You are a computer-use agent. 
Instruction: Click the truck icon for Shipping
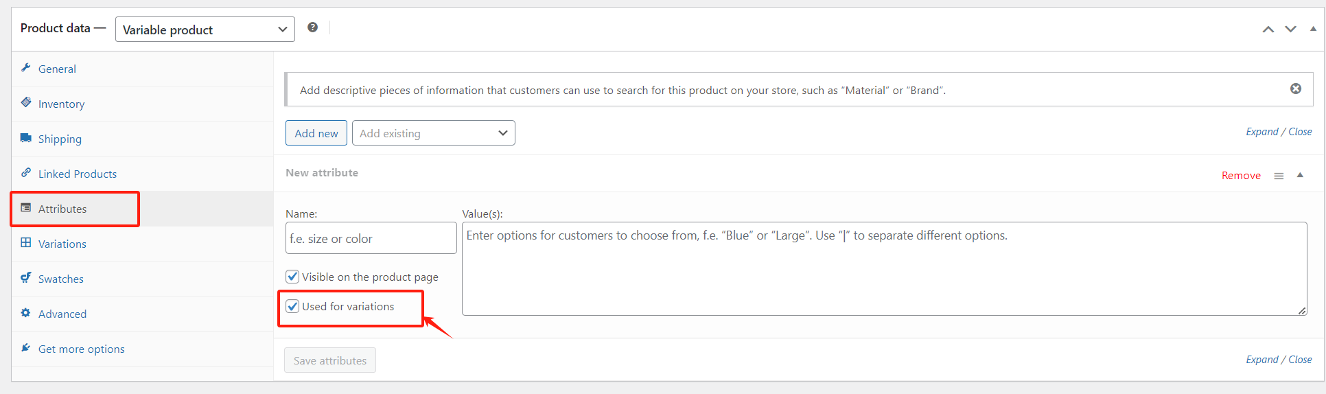coord(26,138)
